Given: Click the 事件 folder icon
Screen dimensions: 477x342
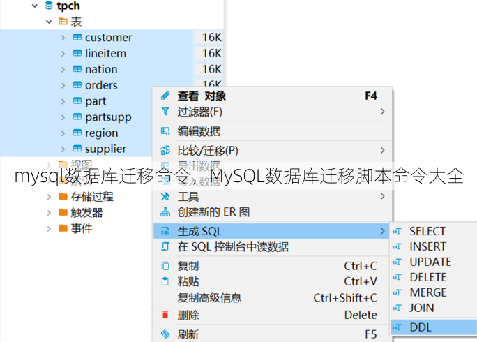Looking at the screenshot, I should tap(63, 228).
